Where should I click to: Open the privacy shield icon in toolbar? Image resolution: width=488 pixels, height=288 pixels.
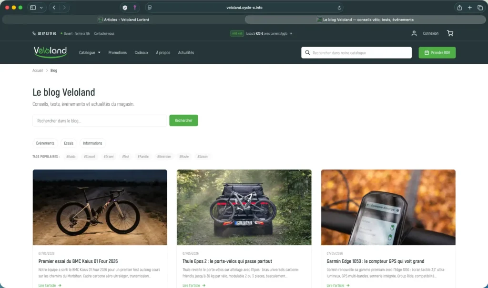[125, 8]
